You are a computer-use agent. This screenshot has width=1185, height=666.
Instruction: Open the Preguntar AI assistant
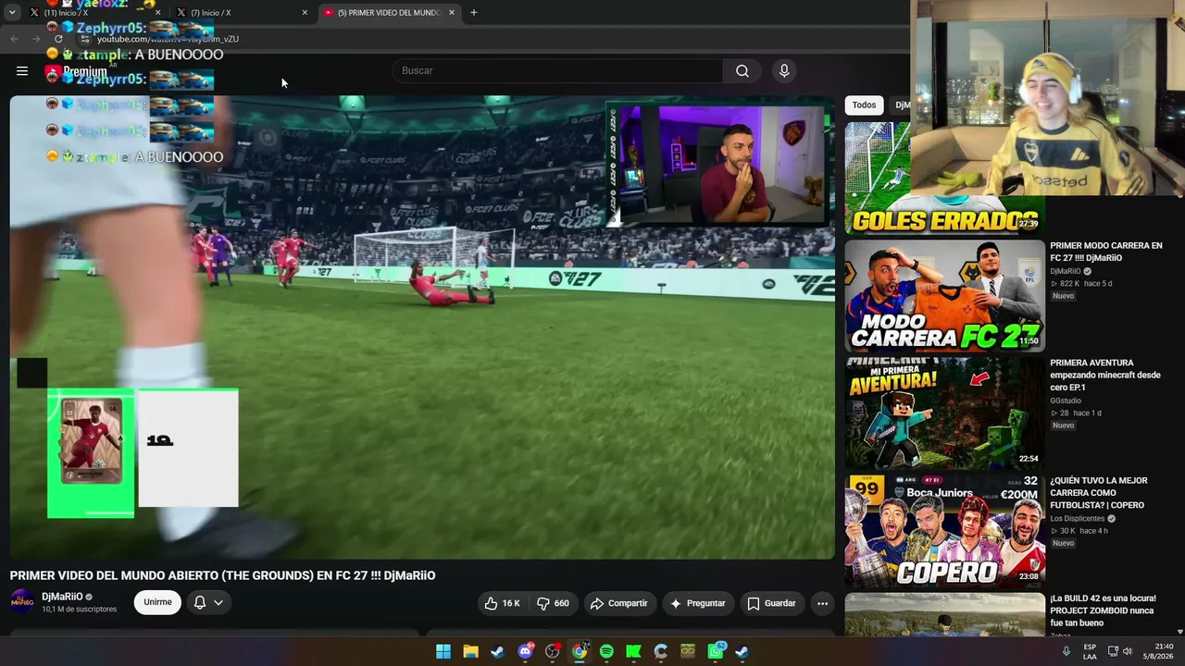(x=697, y=603)
